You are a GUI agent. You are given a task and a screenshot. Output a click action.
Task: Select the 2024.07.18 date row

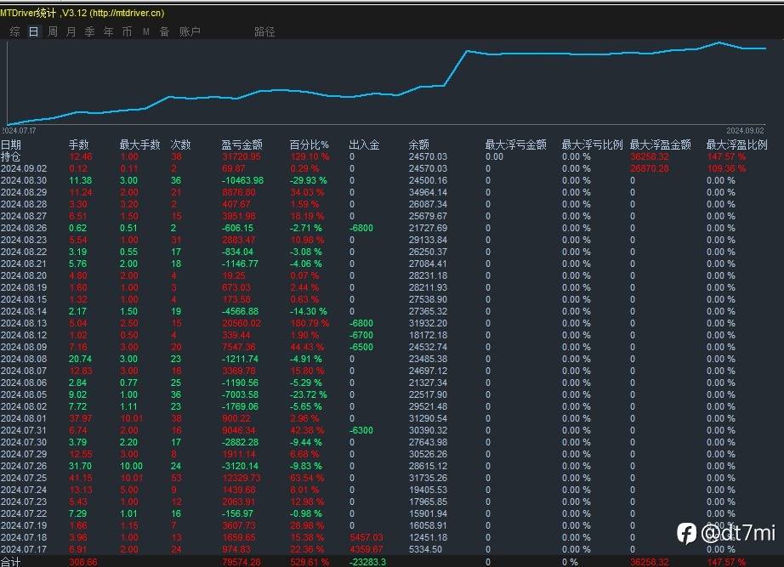[24, 537]
